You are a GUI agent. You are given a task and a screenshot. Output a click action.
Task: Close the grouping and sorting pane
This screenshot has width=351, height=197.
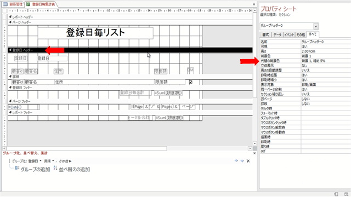254,153
